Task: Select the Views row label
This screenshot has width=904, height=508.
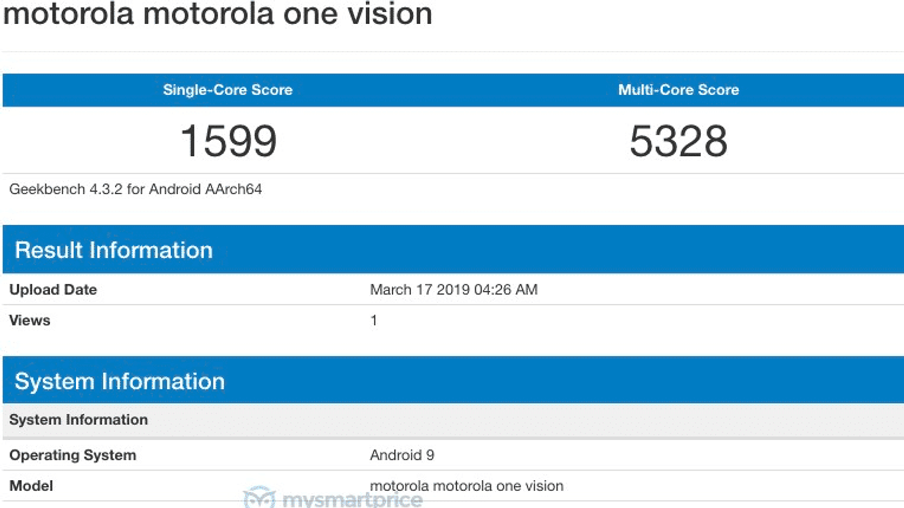Action: click(30, 320)
